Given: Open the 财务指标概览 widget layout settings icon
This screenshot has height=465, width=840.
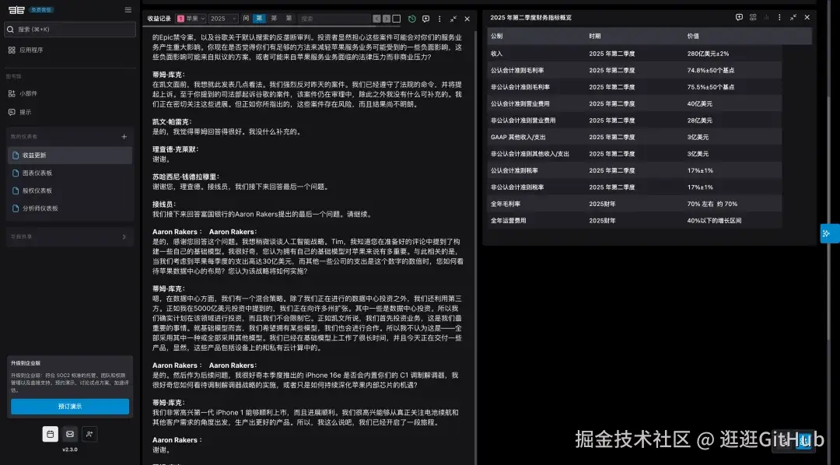Looking at the screenshot, I should [753, 17].
